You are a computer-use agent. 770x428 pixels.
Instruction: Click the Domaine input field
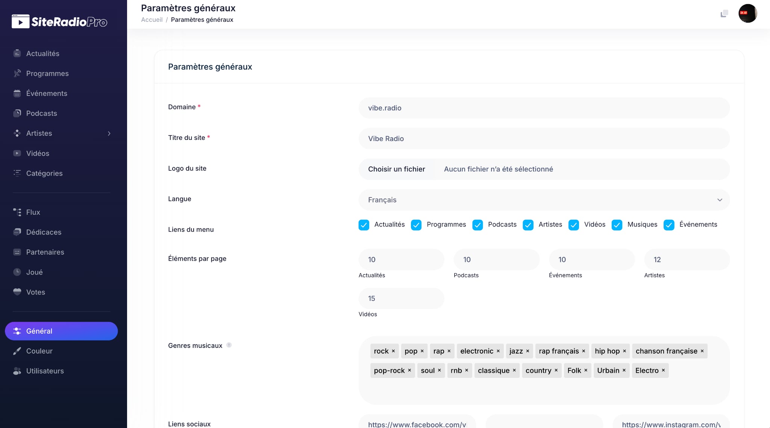[544, 108]
